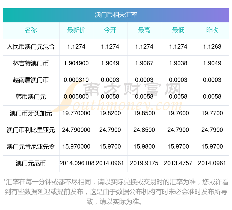
Task: Select the 24.8500 high value
Action: click(x=144, y=130)
